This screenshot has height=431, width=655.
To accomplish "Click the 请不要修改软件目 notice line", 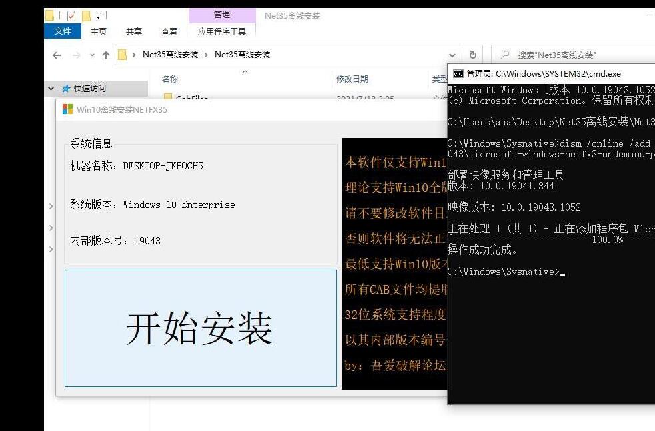I will pyautogui.click(x=396, y=213).
